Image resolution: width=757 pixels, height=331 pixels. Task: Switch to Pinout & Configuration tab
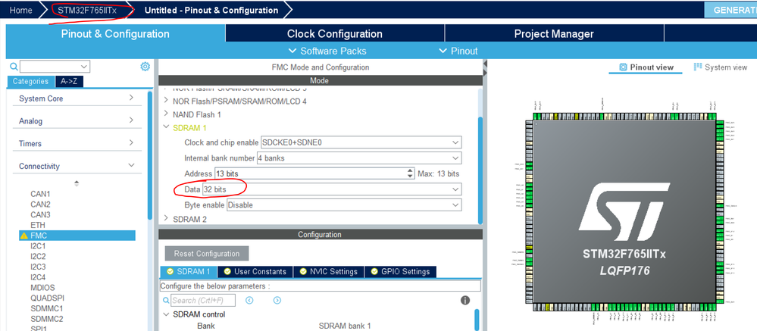(x=115, y=34)
